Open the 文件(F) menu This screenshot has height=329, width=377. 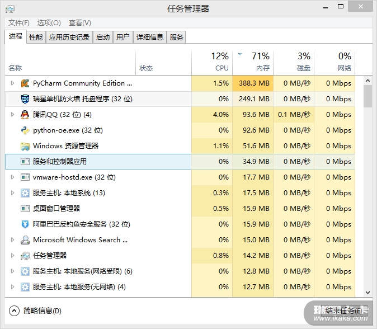19,23
